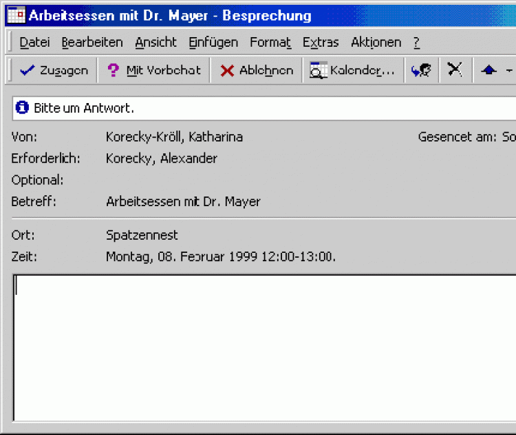Open the Ansicht menu
This screenshot has height=435, width=516.
pos(155,43)
